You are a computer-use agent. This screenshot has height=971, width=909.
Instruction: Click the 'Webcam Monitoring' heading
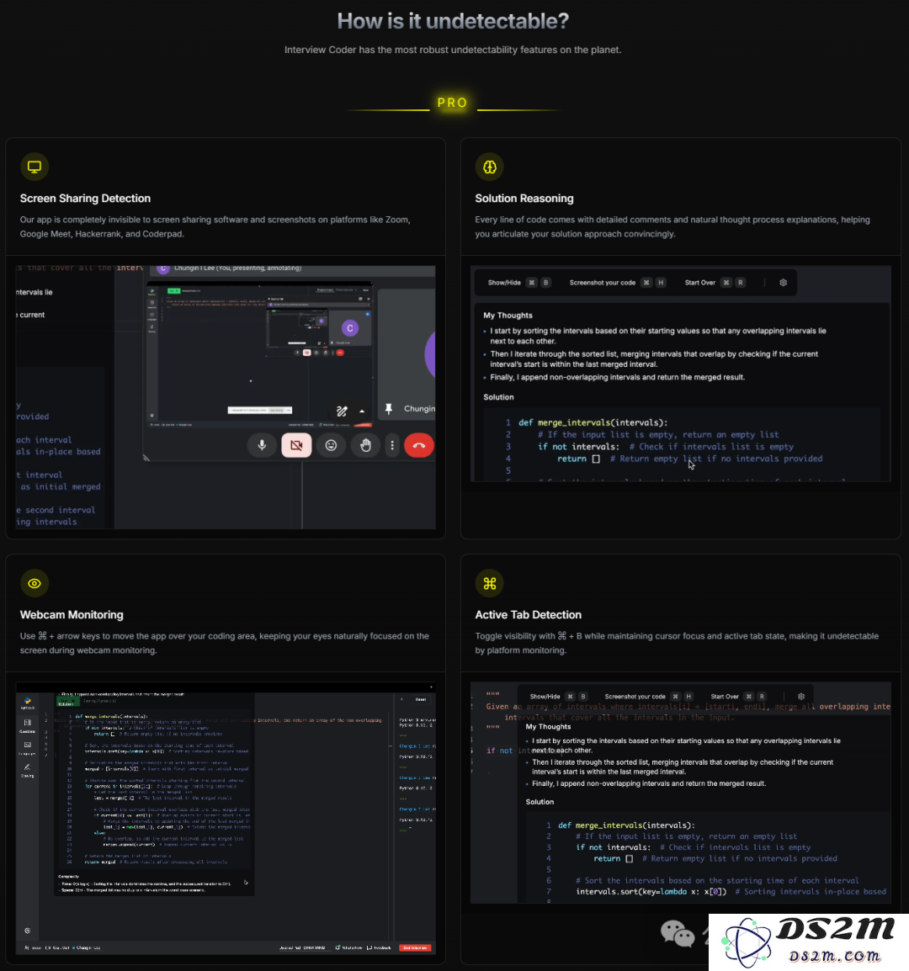72,615
